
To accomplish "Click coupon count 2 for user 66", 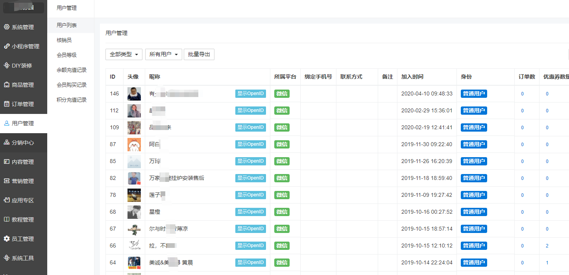I will 547,246.
